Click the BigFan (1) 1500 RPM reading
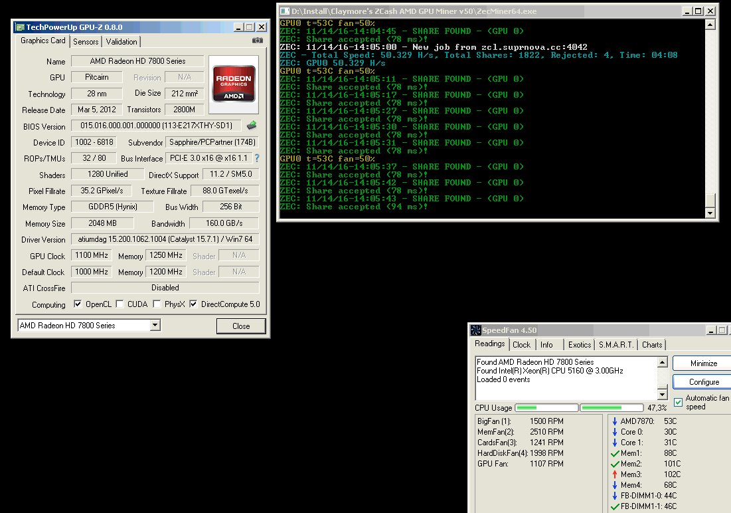This screenshot has height=513, width=731. click(x=521, y=421)
